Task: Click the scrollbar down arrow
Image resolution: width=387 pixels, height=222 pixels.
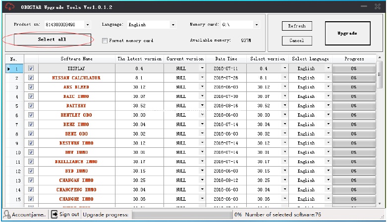Action: click(380, 204)
